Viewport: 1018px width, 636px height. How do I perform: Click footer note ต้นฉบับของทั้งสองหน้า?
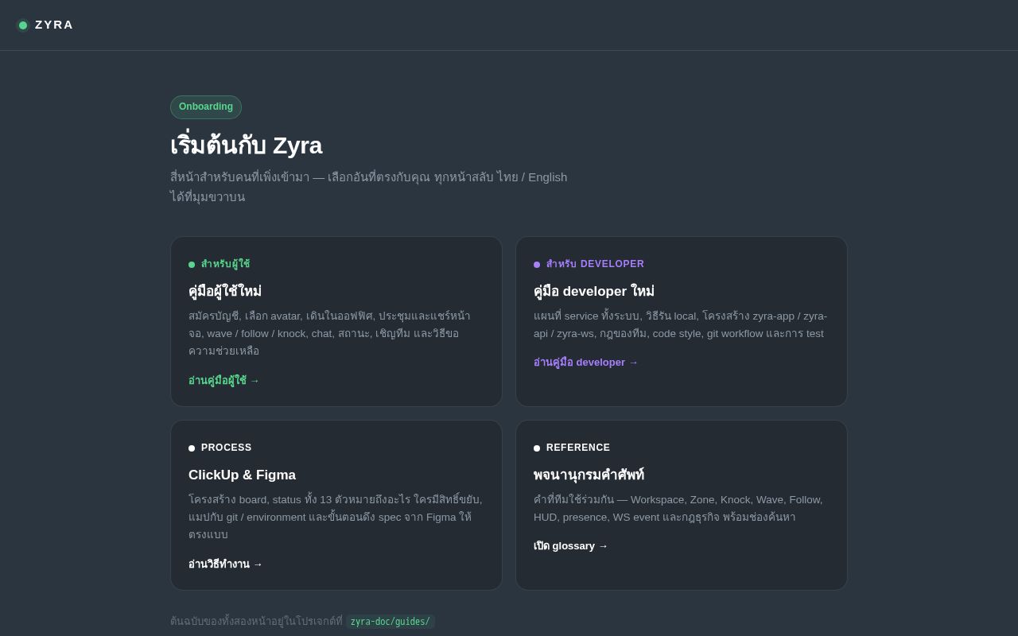coord(256,622)
